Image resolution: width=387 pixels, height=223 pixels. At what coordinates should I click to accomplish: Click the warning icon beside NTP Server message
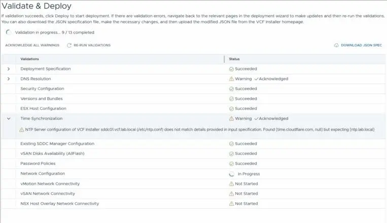pos(21,129)
